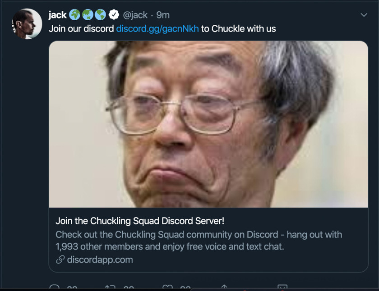Click the display name "jack"
This screenshot has height=291, width=379.
58,15
